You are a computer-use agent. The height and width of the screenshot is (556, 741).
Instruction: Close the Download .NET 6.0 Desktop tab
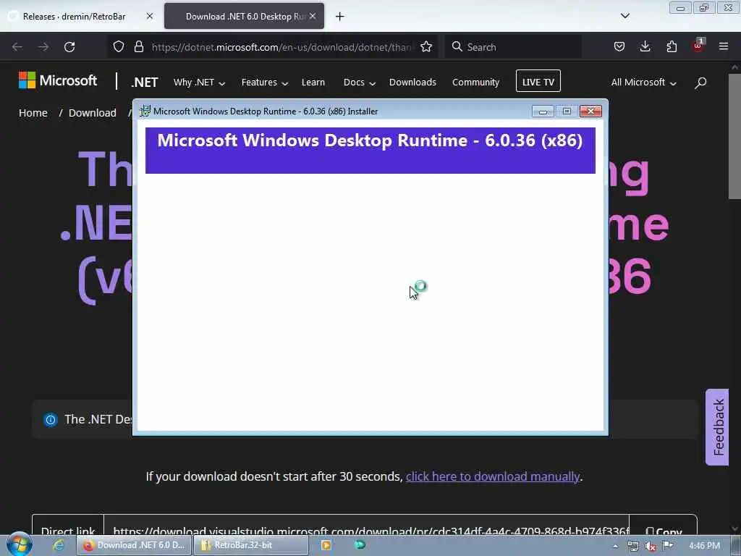313,16
